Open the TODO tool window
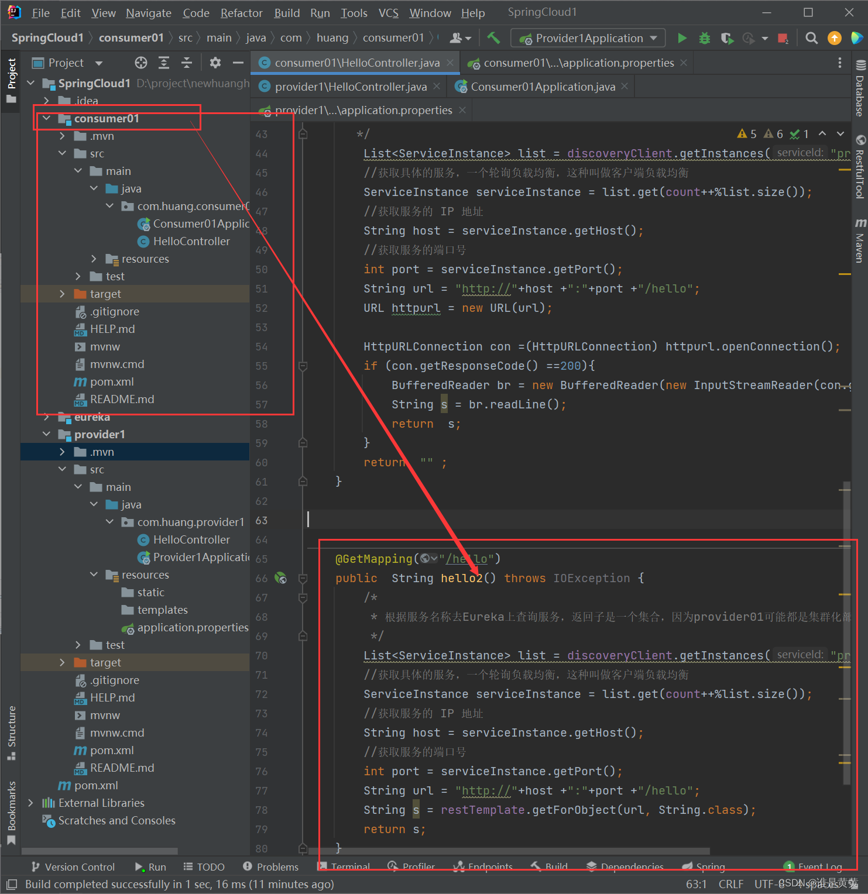The width and height of the screenshot is (868, 894). click(204, 867)
